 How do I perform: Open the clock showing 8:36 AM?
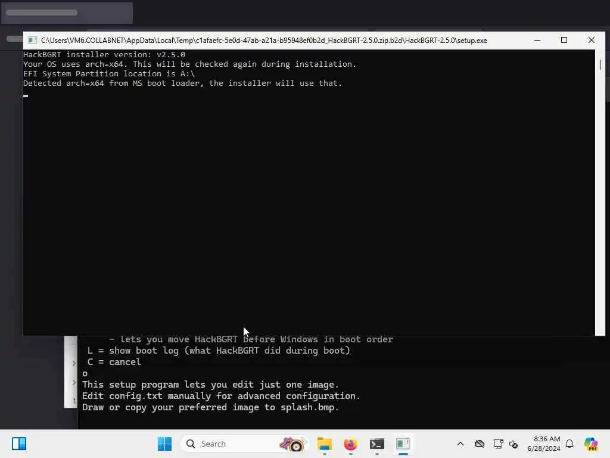544,444
